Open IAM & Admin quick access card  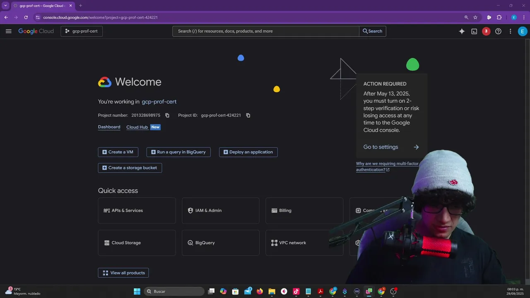tap(221, 211)
